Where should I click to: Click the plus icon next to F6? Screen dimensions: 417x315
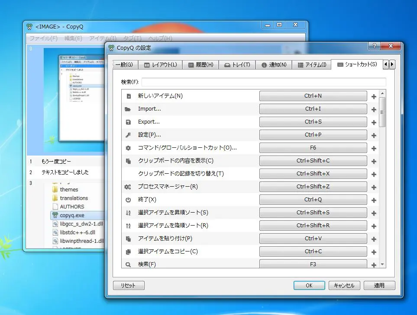point(374,148)
